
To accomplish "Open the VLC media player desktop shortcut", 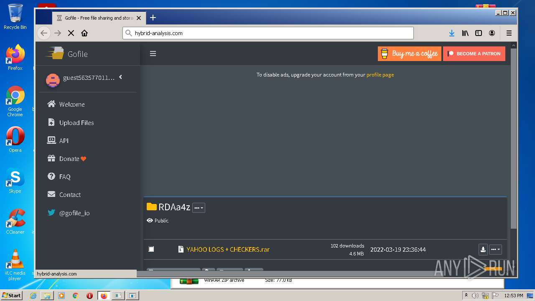I will [x=15, y=265].
